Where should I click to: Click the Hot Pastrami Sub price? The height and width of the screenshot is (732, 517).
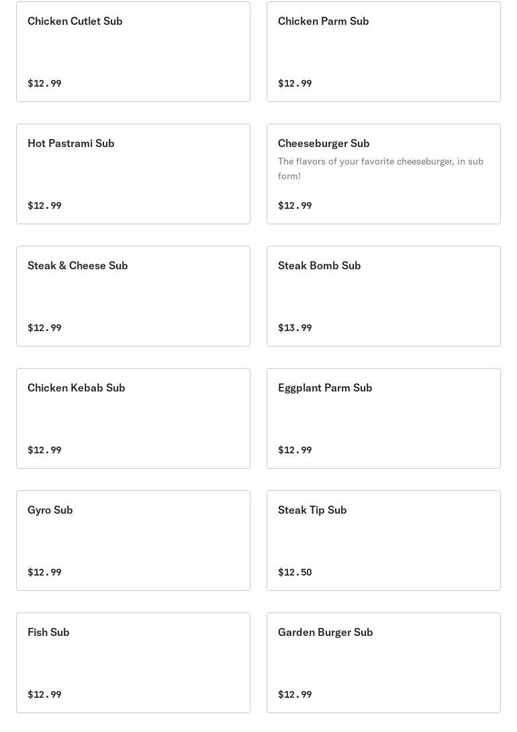44,205
